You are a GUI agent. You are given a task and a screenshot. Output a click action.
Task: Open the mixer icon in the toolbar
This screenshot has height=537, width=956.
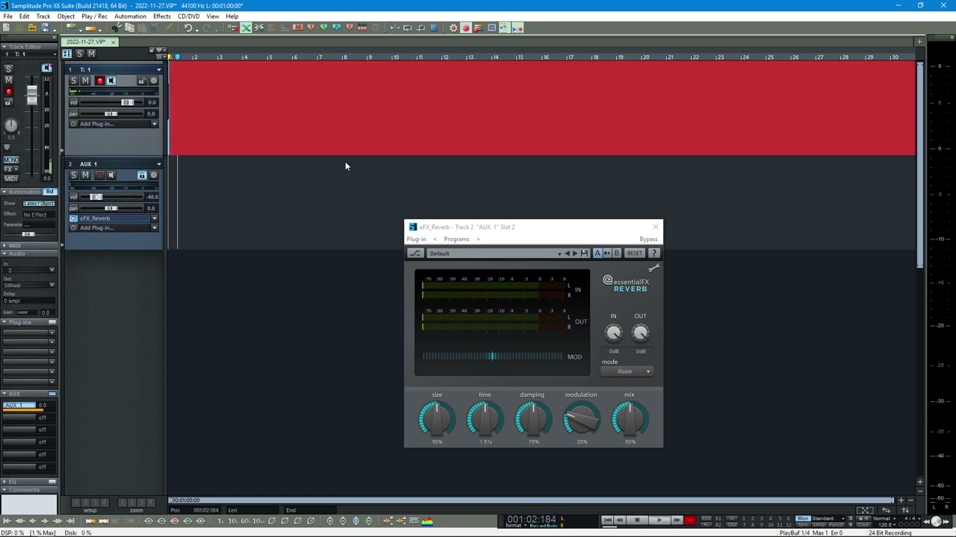click(x=491, y=28)
